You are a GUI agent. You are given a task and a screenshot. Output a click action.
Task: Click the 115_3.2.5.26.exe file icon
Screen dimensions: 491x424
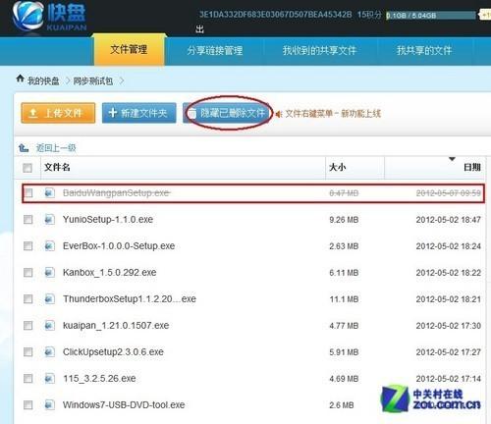49,378
